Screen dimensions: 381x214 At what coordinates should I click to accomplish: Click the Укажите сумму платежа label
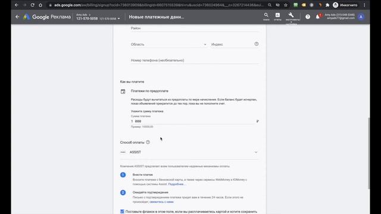[x=147, y=111]
